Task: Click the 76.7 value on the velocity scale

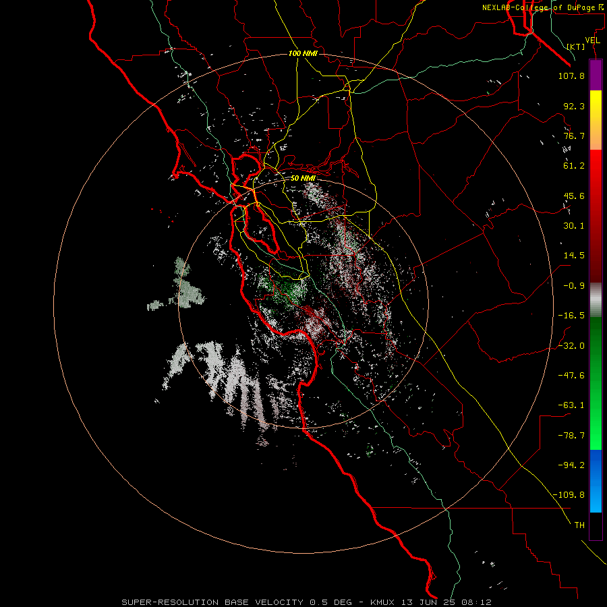Action: pyautogui.click(x=574, y=136)
